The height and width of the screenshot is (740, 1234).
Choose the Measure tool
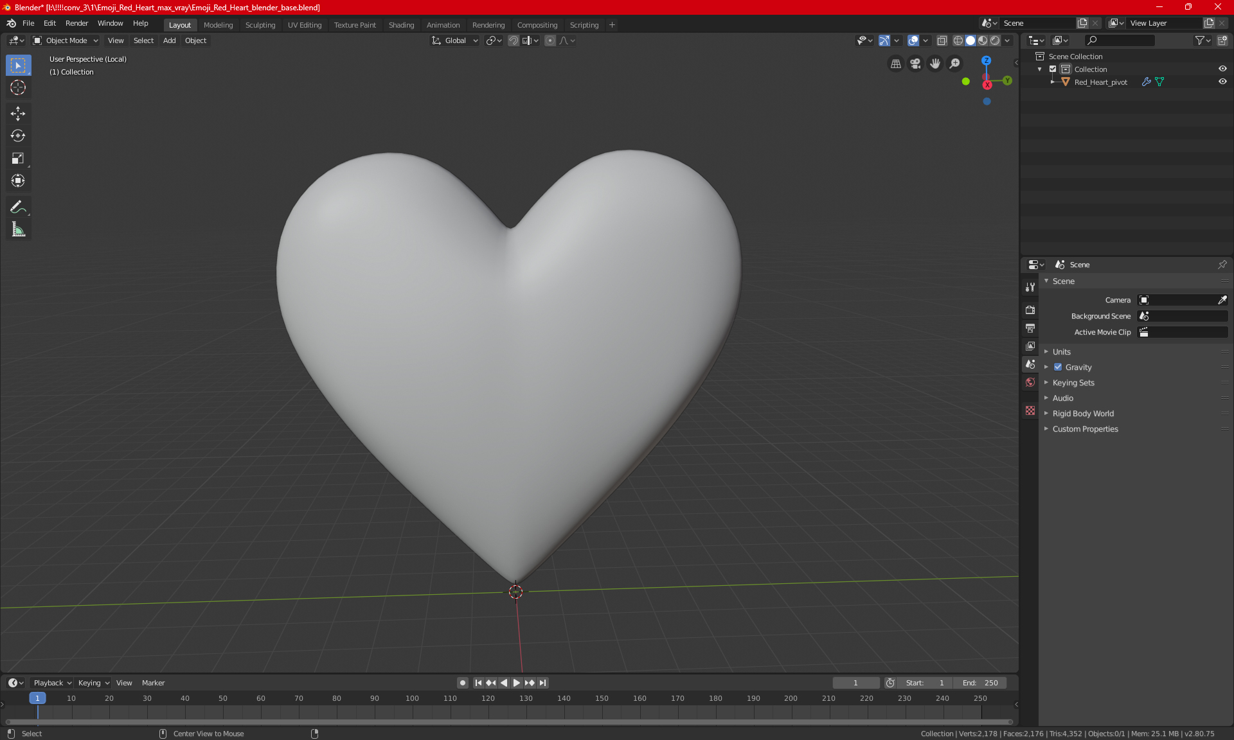18,229
